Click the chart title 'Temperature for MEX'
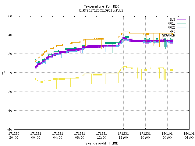The image size is (195, 146). (x=101, y=6)
